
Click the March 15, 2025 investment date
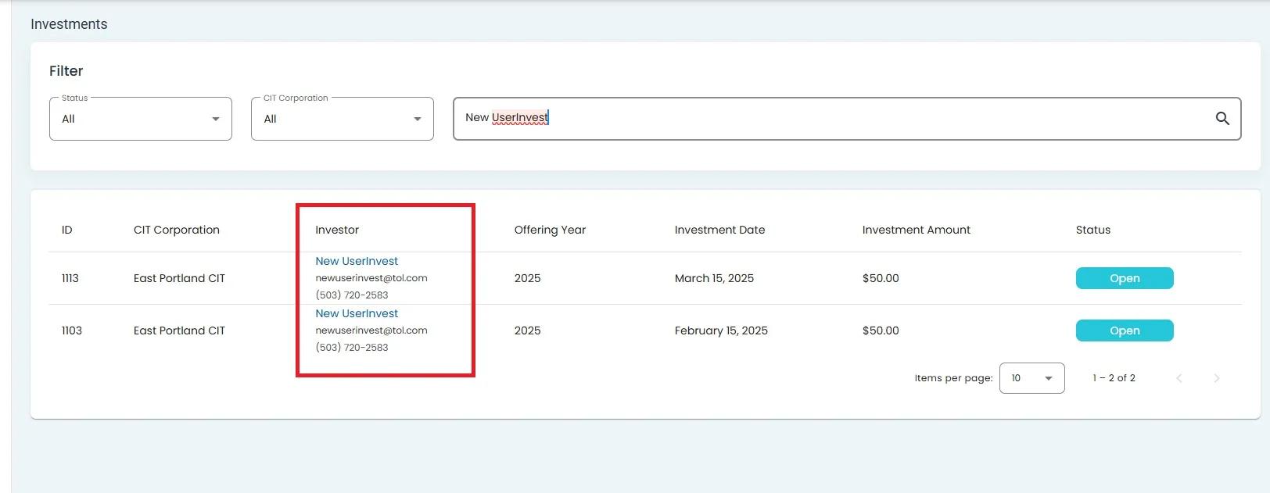pos(714,278)
